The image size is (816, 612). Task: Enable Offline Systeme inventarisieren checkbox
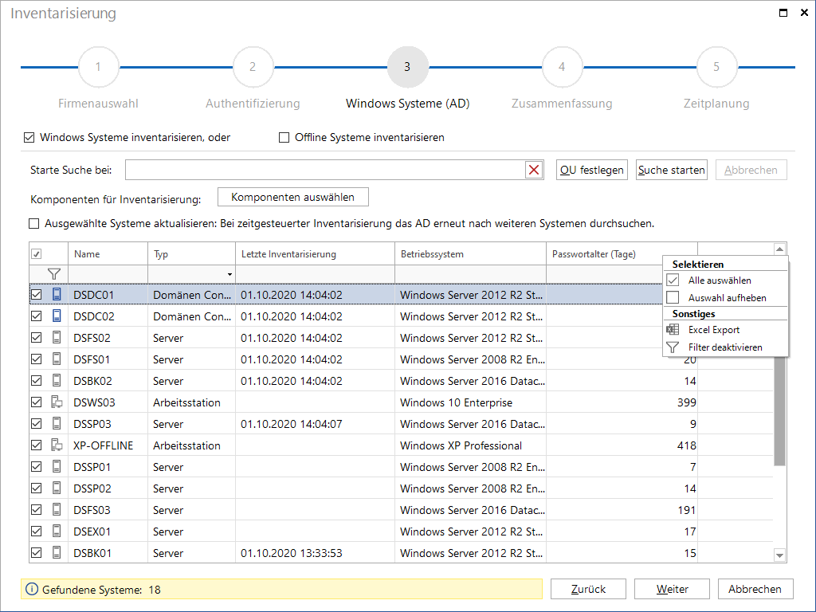pyautogui.click(x=284, y=137)
